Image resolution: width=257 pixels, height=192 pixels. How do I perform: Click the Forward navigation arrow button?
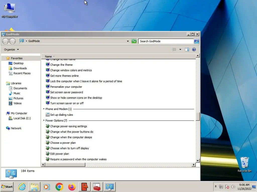[x=13, y=41]
